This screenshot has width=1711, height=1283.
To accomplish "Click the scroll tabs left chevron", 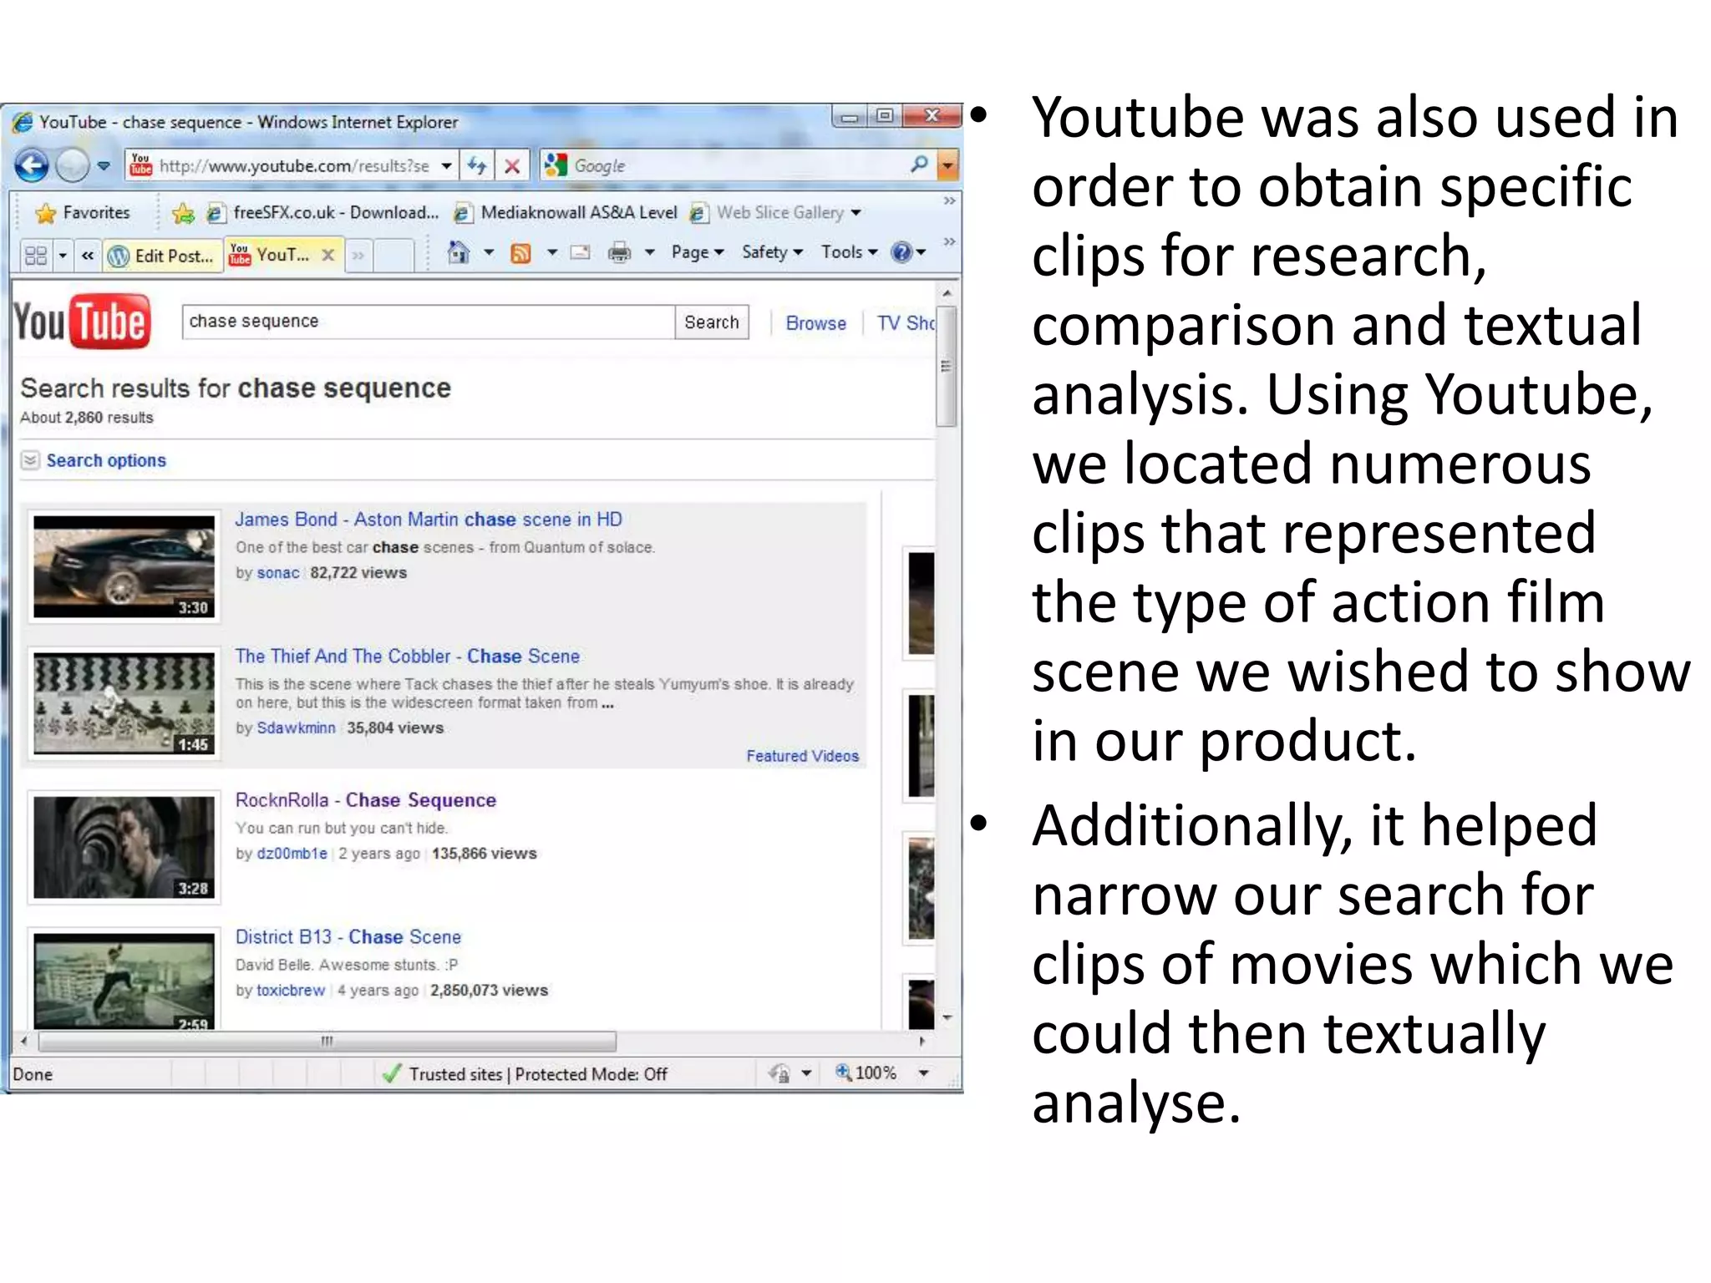I will (x=88, y=255).
